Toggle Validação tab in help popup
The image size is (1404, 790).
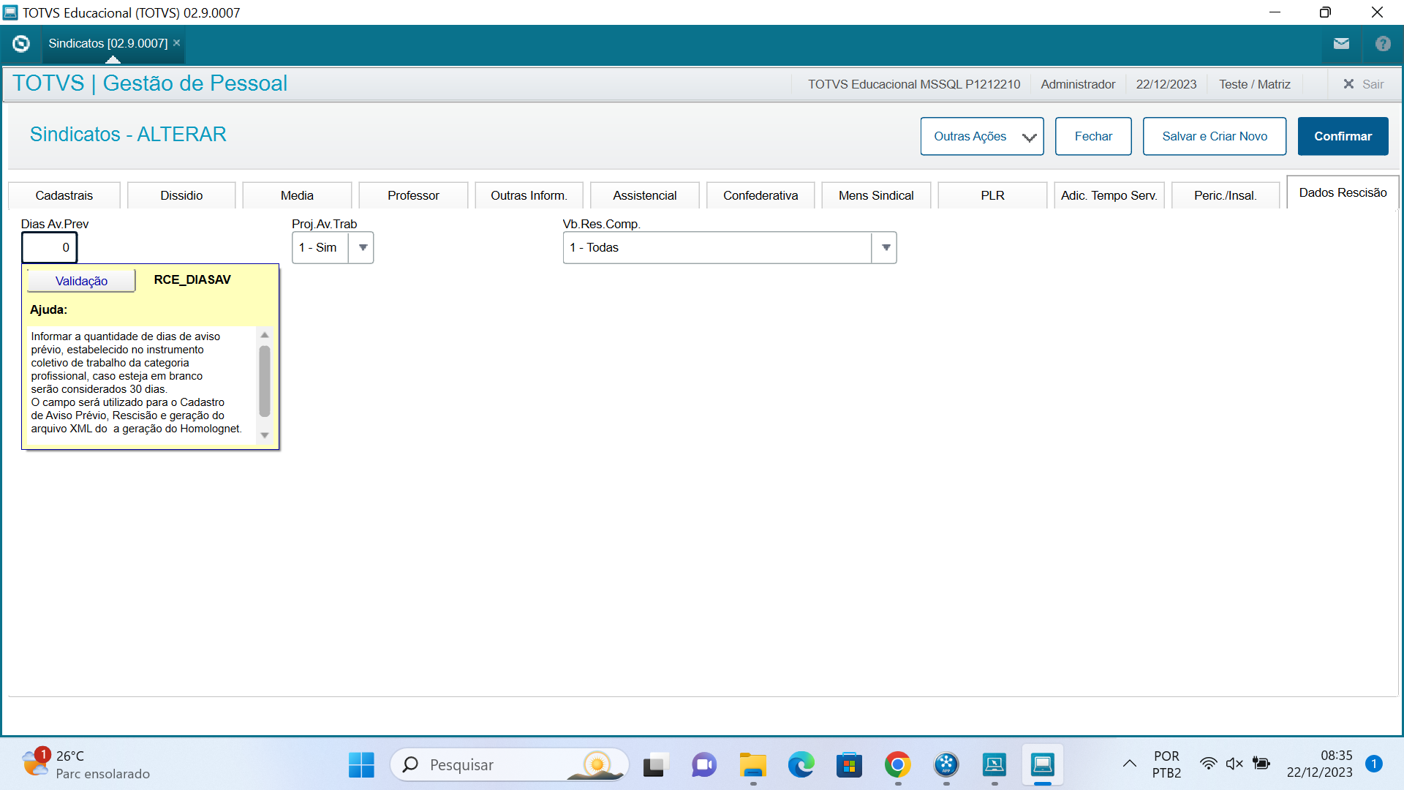(x=81, y=281)
